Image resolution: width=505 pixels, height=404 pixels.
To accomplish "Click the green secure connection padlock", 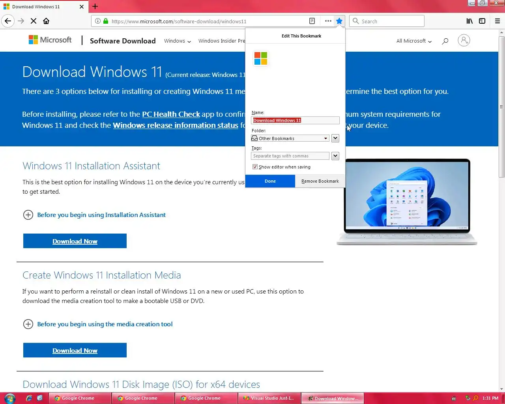I will pyautogui.click(x=106, y=21).
